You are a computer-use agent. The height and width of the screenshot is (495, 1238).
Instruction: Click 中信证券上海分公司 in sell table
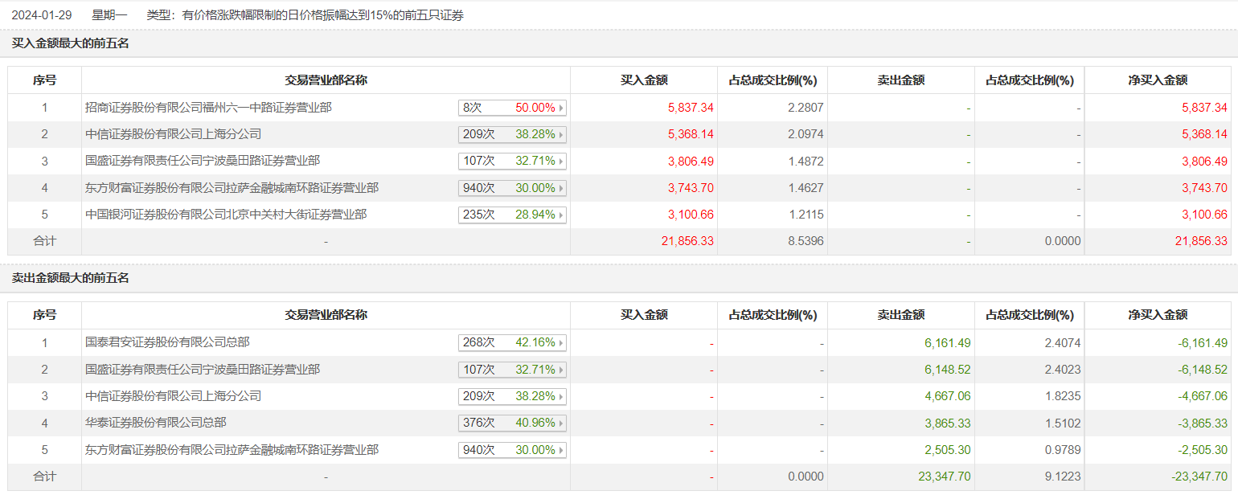173,396
